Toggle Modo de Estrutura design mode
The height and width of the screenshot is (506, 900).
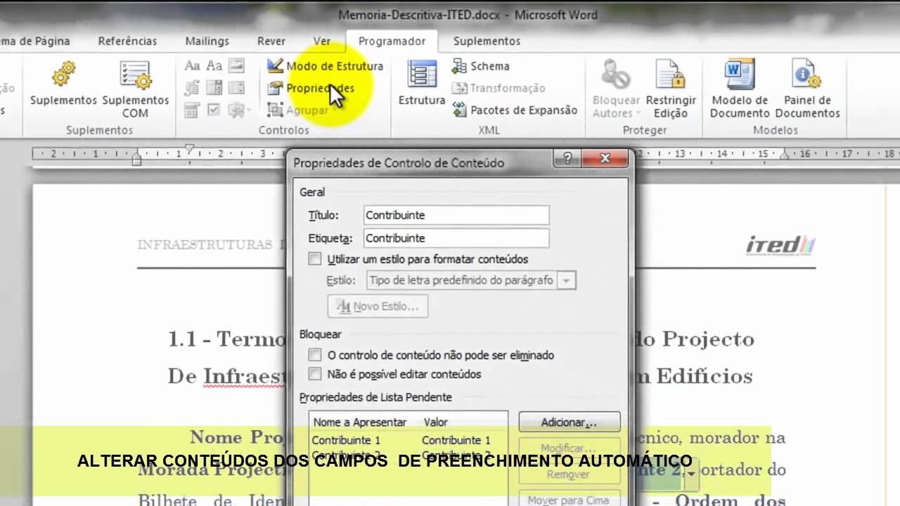(x=325, y=66)
